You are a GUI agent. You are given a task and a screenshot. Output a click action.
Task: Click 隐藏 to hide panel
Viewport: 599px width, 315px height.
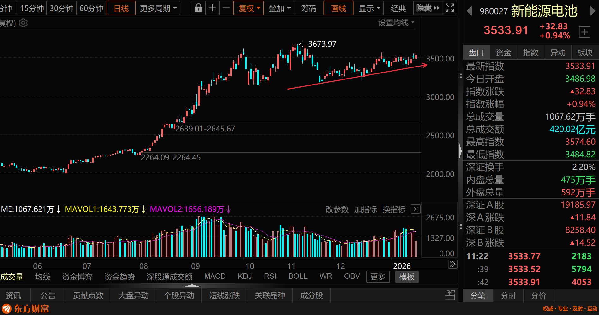[428, 8]
